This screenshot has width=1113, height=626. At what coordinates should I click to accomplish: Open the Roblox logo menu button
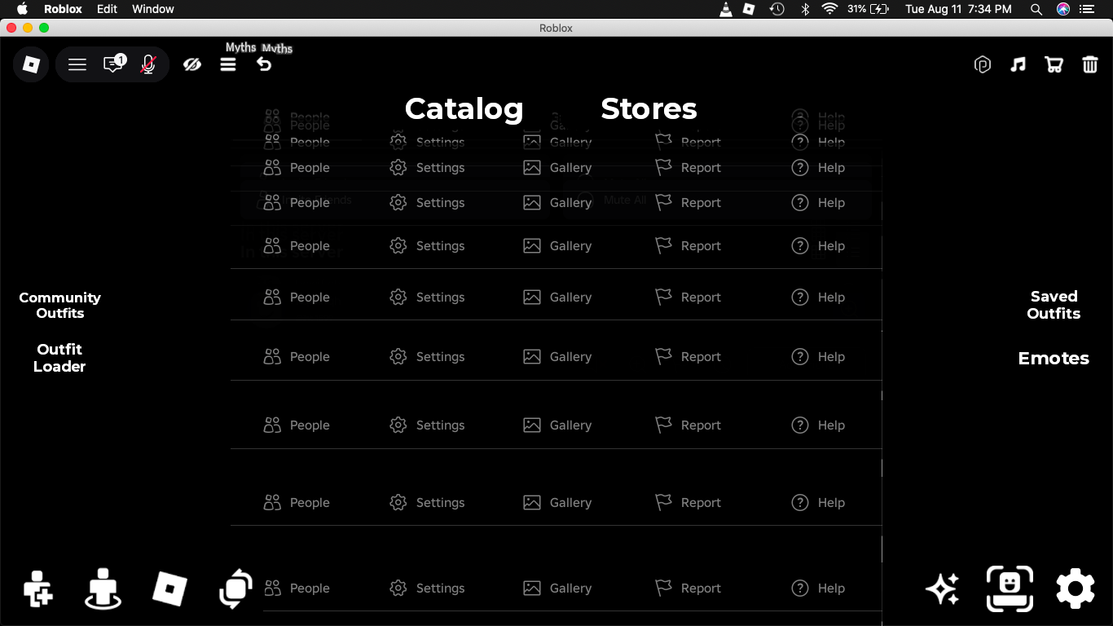[31, 64]
